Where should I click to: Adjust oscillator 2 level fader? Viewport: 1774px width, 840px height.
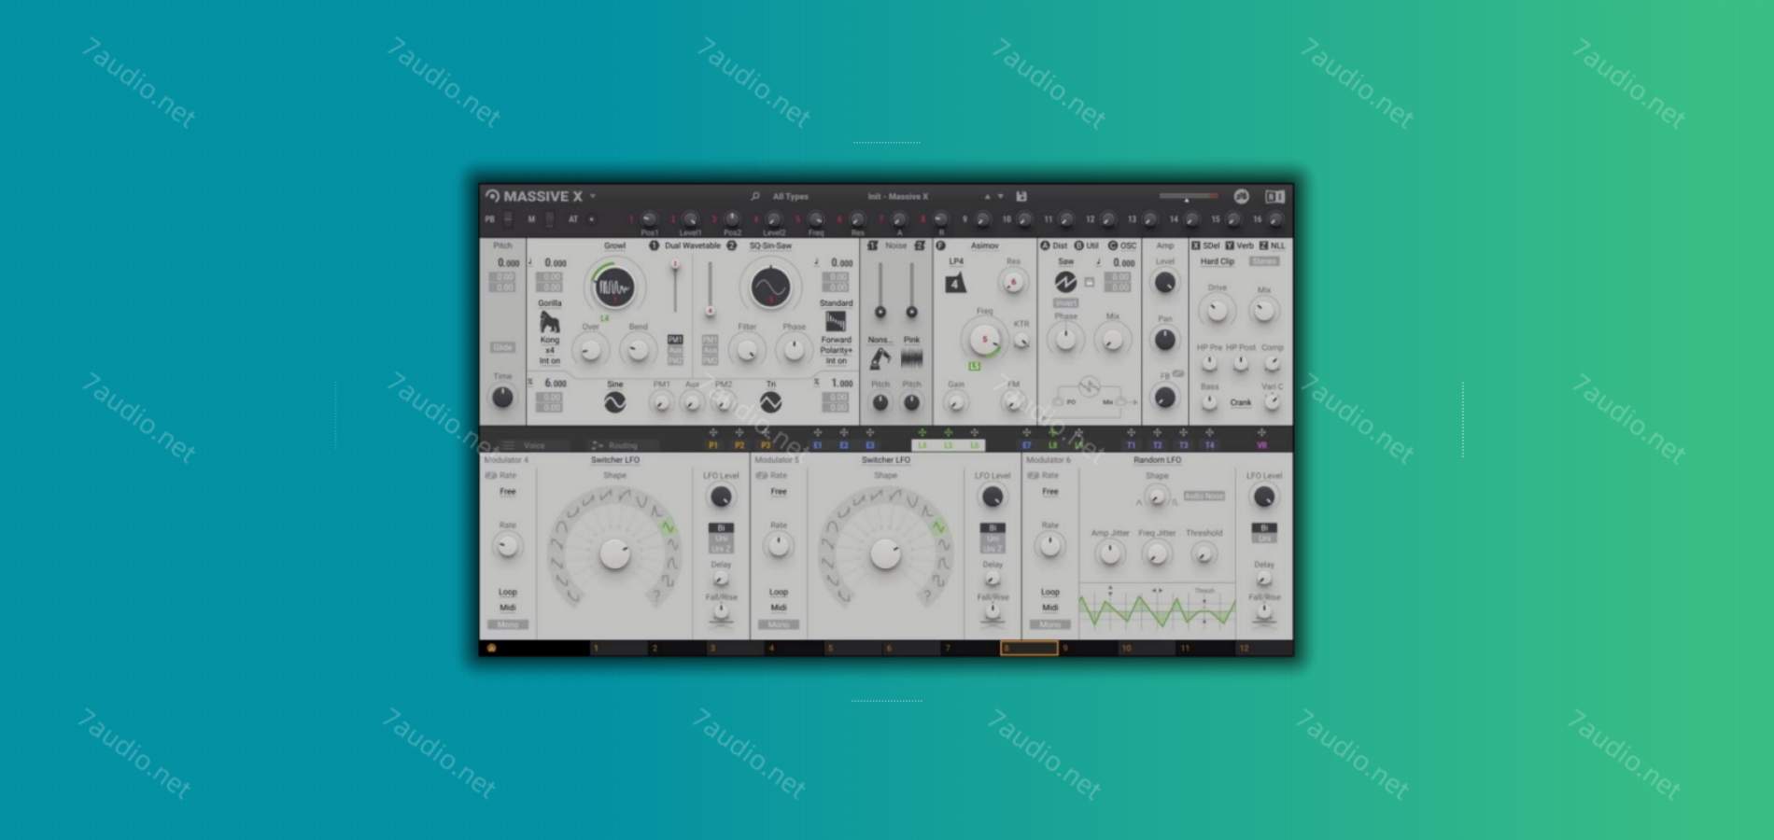point(710,287)
